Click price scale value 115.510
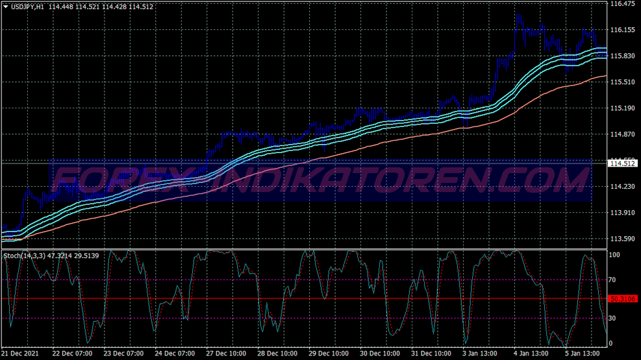 coord(623,82)
